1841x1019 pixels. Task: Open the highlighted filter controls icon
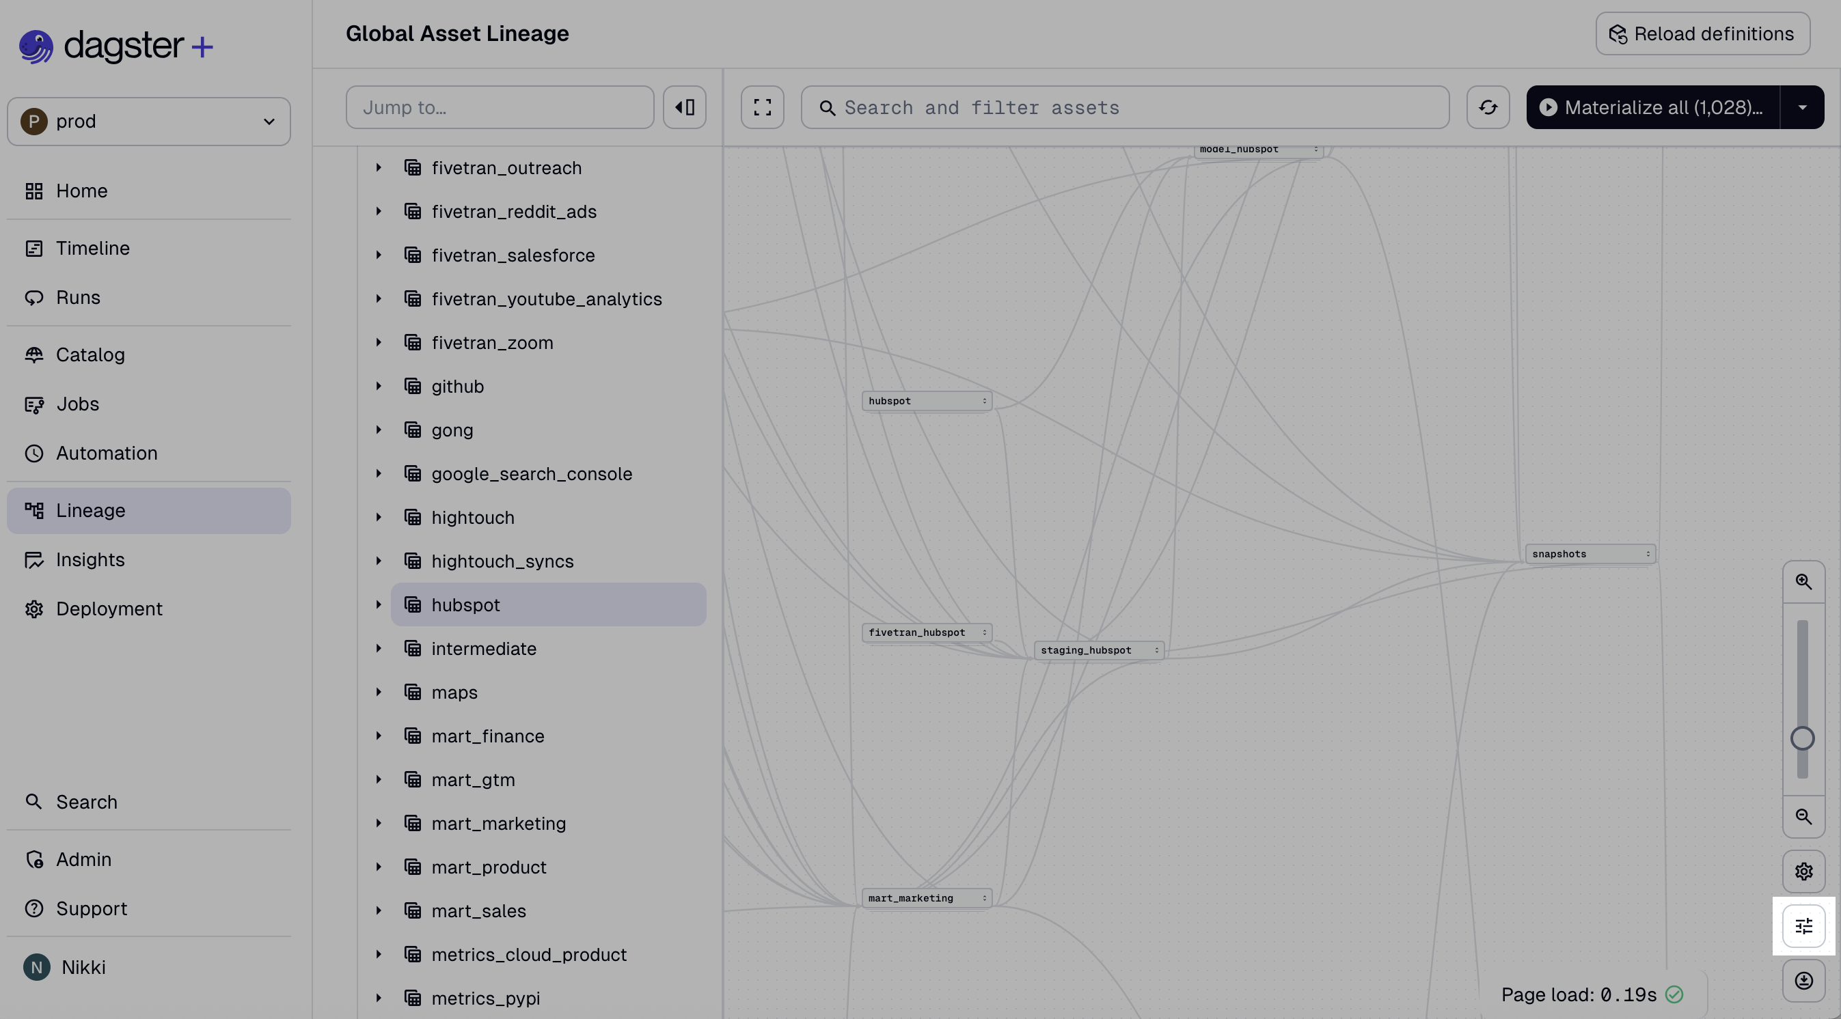click(1804, 925)
